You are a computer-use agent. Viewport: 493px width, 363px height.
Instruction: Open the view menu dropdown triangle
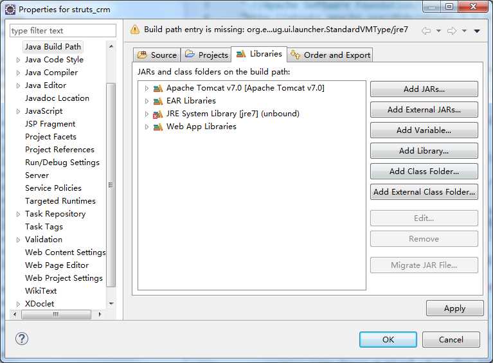477,31
